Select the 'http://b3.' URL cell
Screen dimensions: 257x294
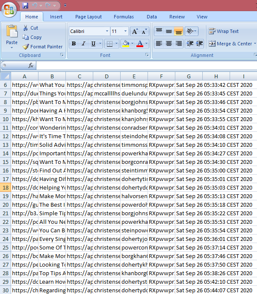click(24, 213)
